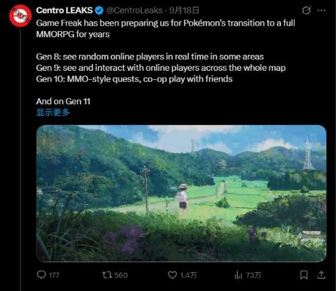
Task: Click the 560 repost count
Action: 121,275
